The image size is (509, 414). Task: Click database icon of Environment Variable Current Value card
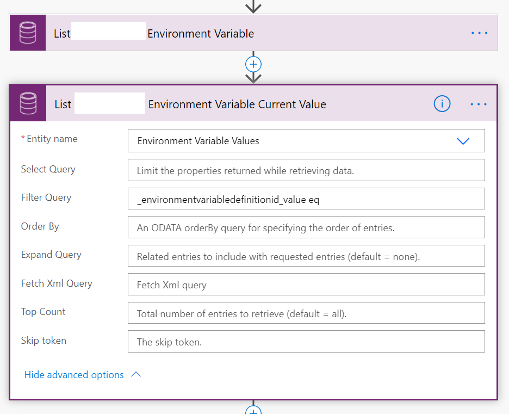pyautogui.click(x=28, y=103)
